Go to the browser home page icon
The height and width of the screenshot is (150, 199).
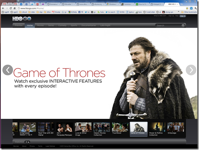15,8
